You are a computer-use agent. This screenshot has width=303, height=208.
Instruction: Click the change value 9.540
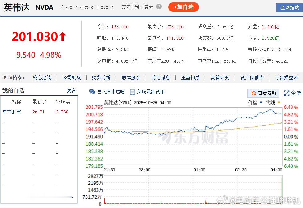click(26, 55)
